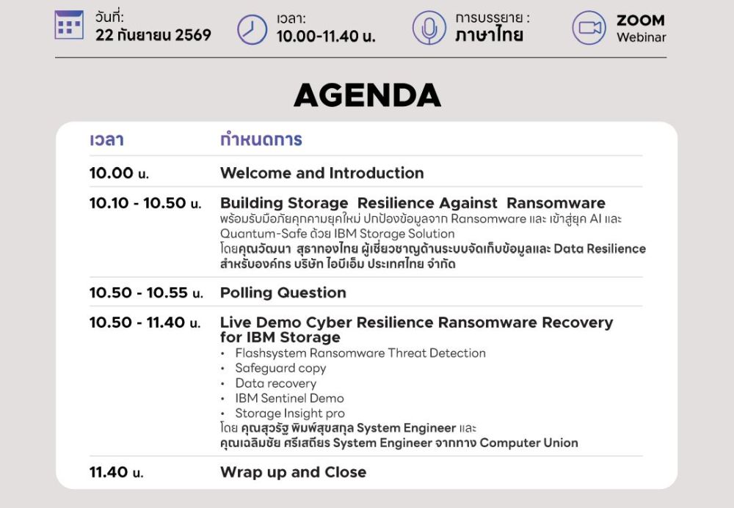This screenshot has width=734, height=508.
Task: Click the 'AGENDA' title
Action: tap(367, 95)
